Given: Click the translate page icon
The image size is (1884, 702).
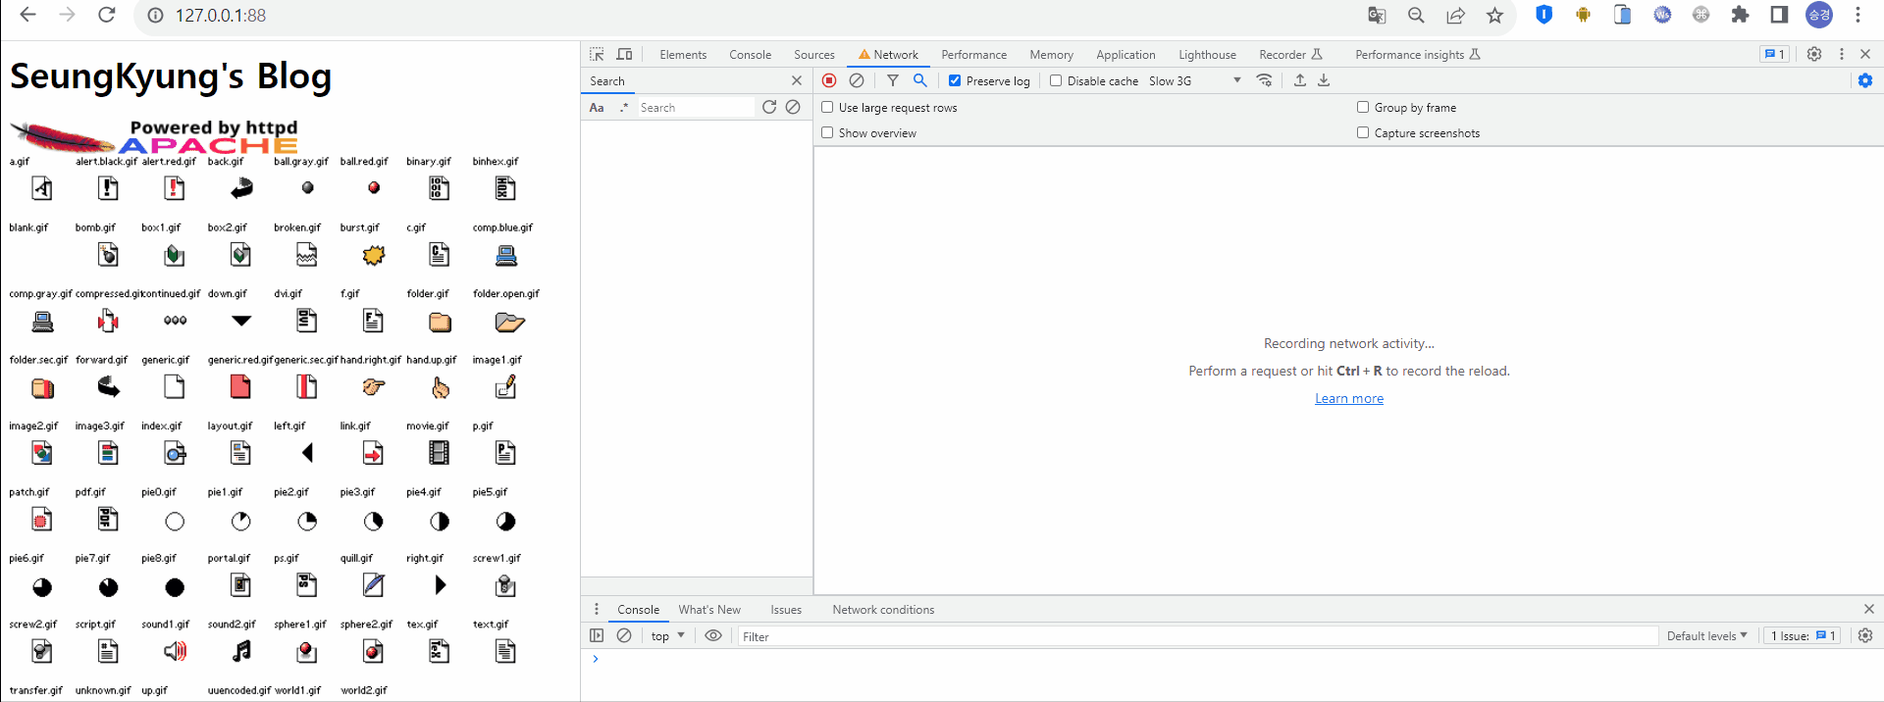Looking at the screenshot, I should coord(1377,15).
